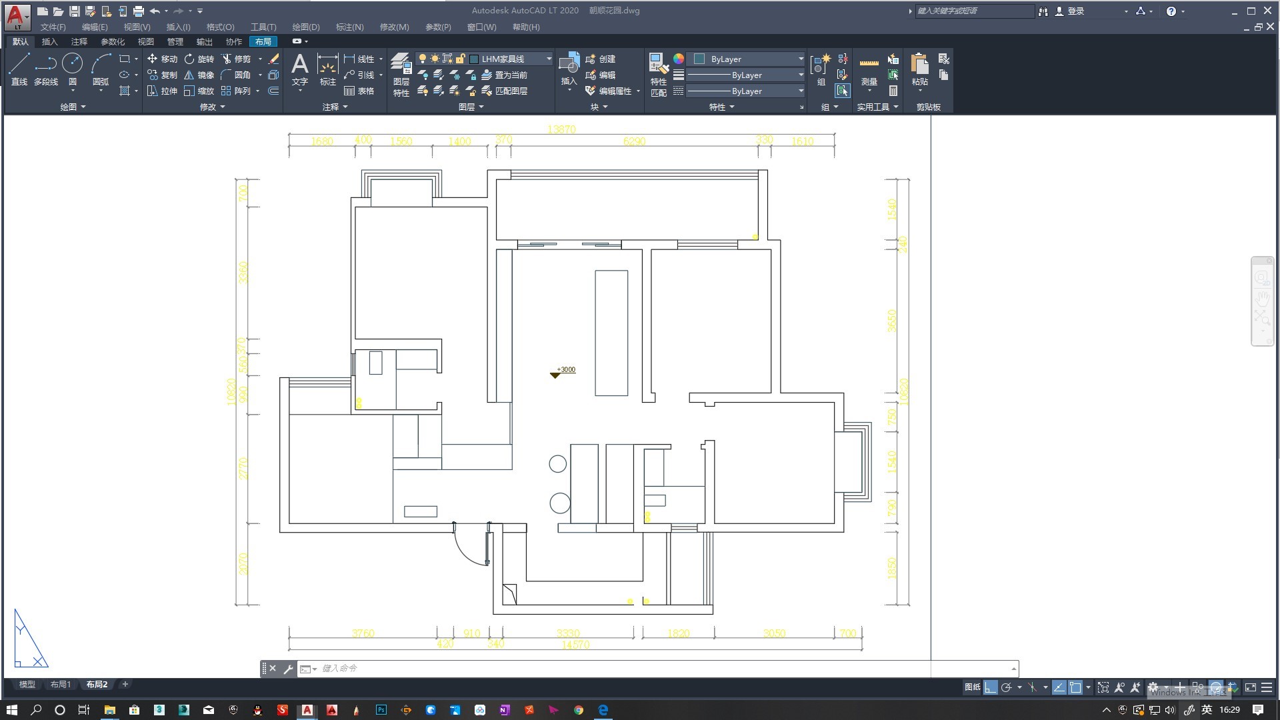Click the Dimension (标注) tool
The width and height of the screenshot is (1280, 720).
click(x=327, y=69)
